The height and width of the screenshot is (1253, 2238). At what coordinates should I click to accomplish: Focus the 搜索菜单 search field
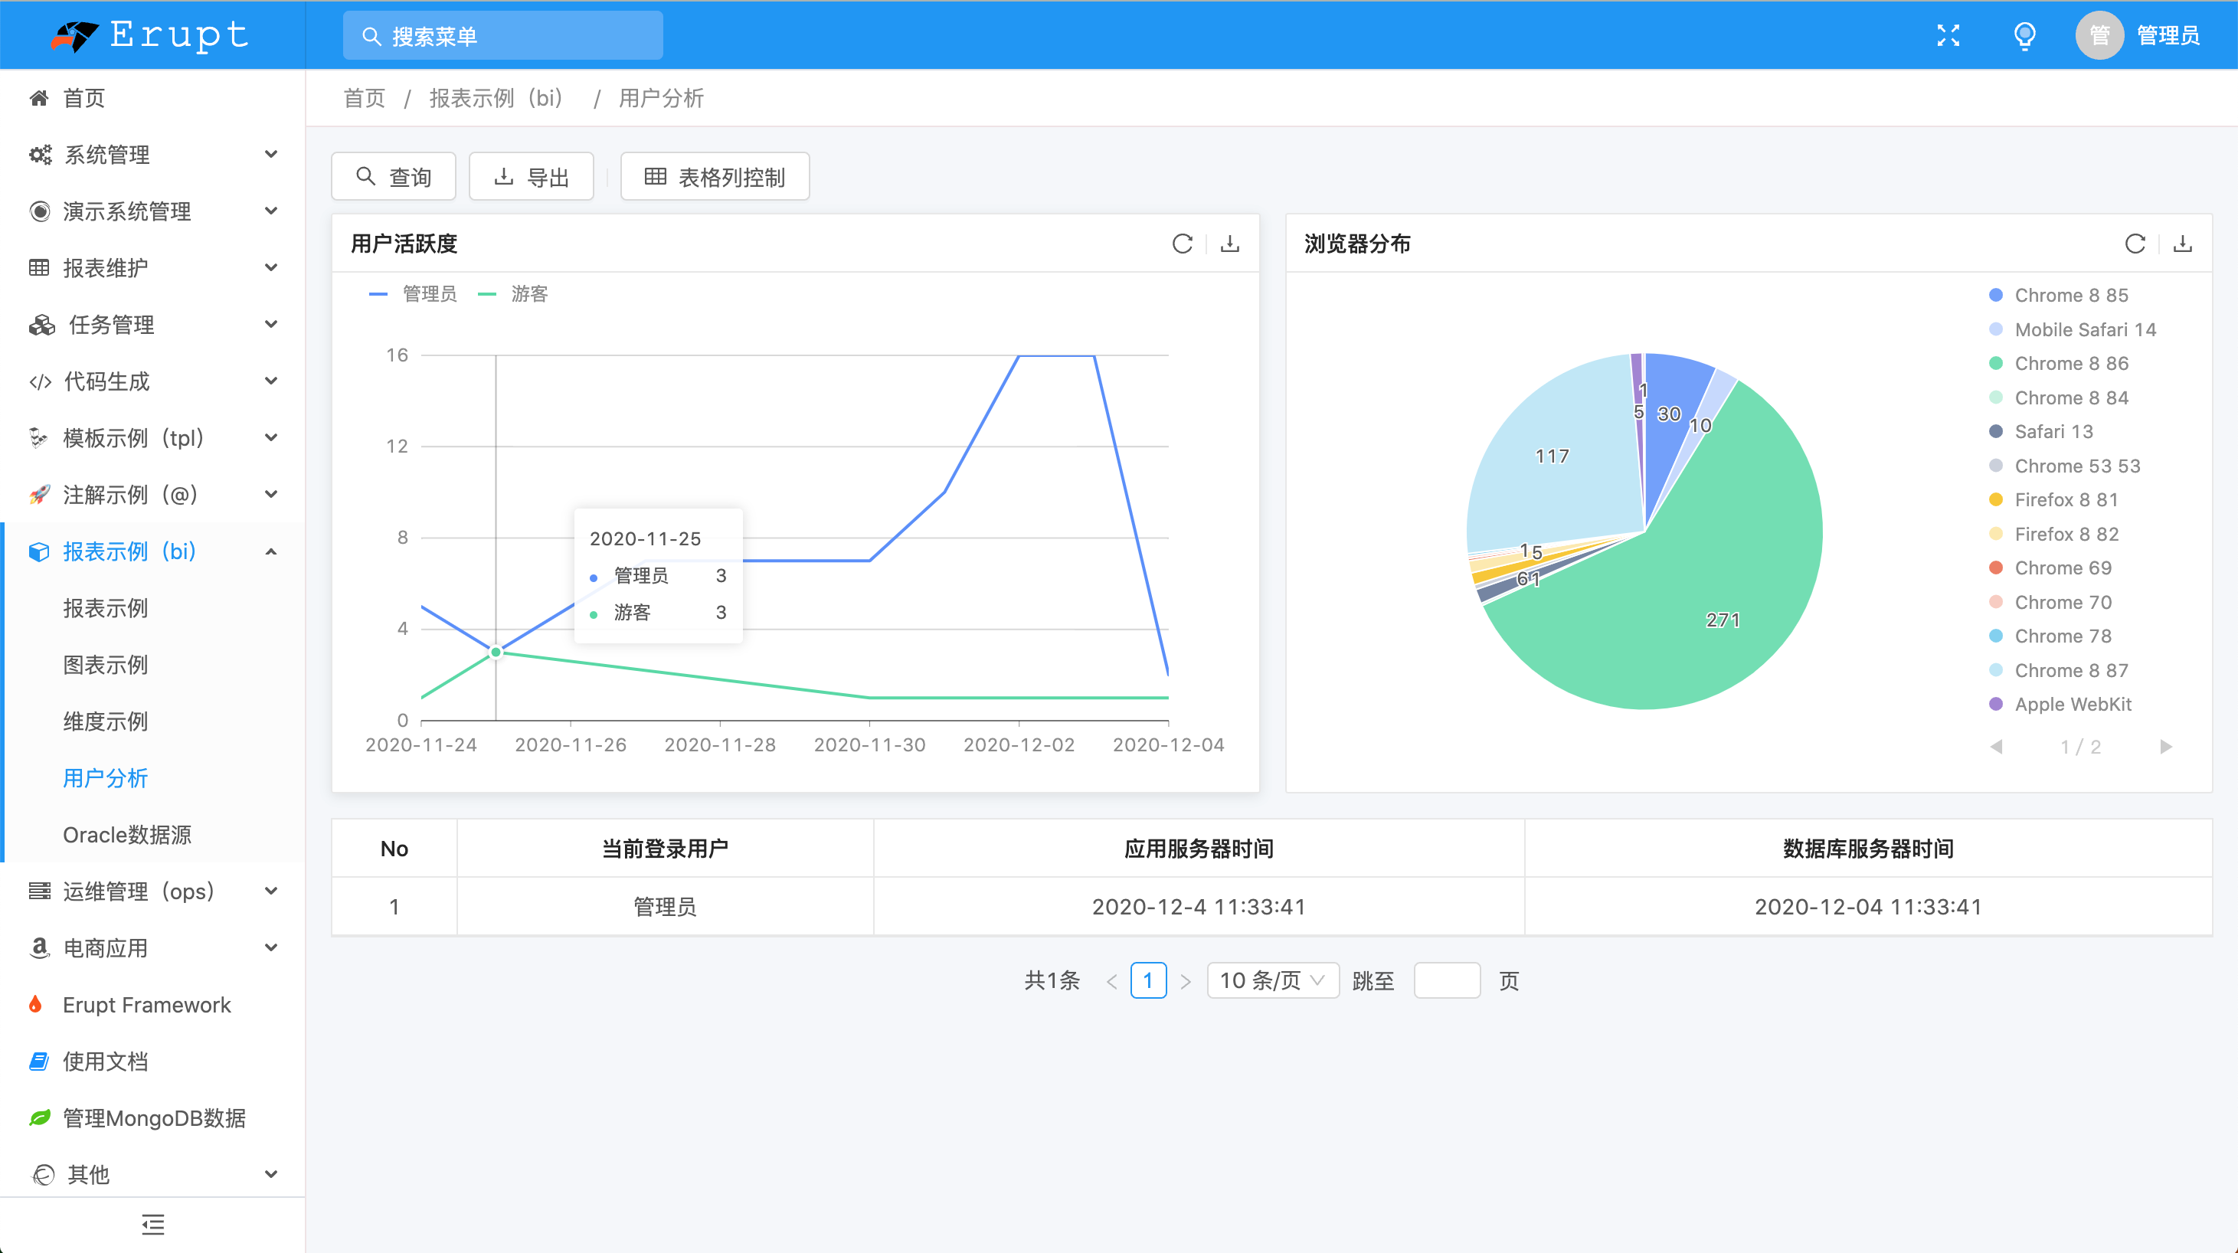tap(504, 37)
